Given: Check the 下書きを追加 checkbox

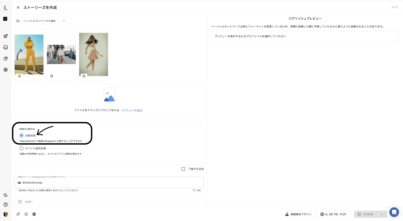Looking at the screenshot, I should click(183, 169).
